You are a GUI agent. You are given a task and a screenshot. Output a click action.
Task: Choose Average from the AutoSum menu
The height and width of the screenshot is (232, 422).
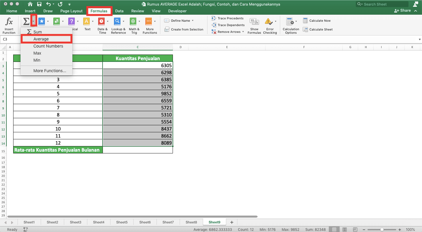tap(46, 39)
